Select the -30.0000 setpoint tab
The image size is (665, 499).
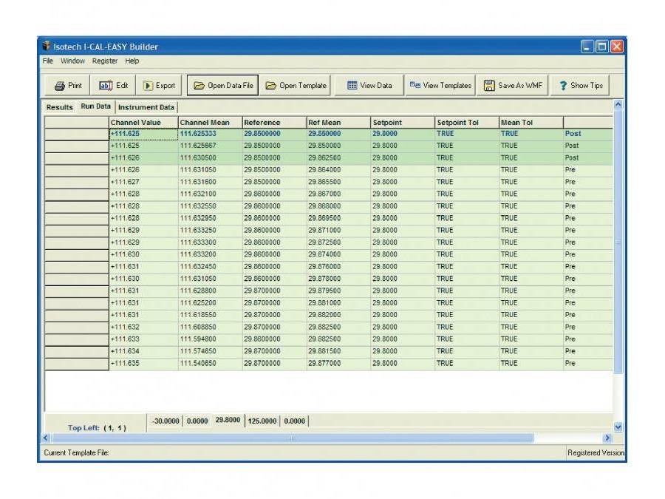tap(166, 421)
